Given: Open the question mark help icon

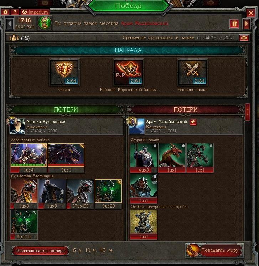Looking at the screenshot, I should point(15,12).
